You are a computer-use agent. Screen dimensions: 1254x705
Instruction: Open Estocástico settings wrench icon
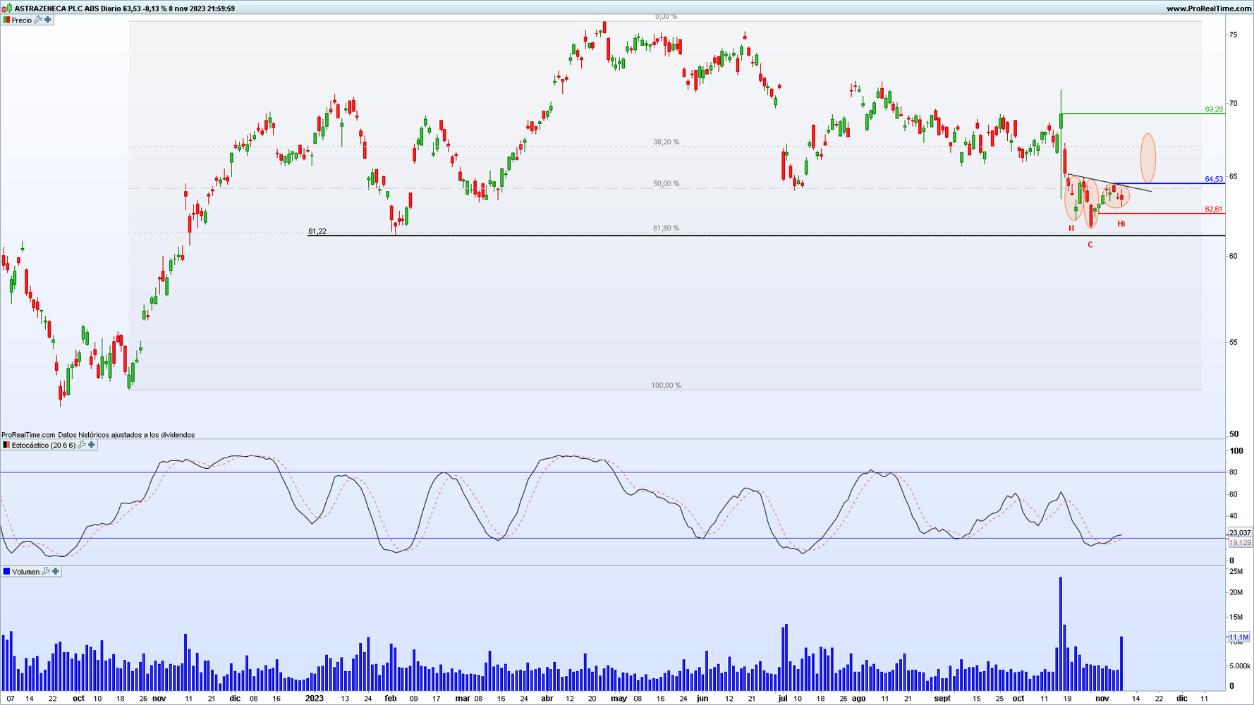pyautogui.click(x=82, y=445)
